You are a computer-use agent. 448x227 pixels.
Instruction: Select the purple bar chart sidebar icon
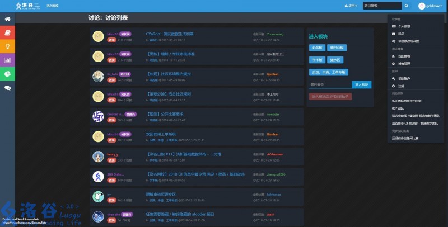tap(8, 60)
